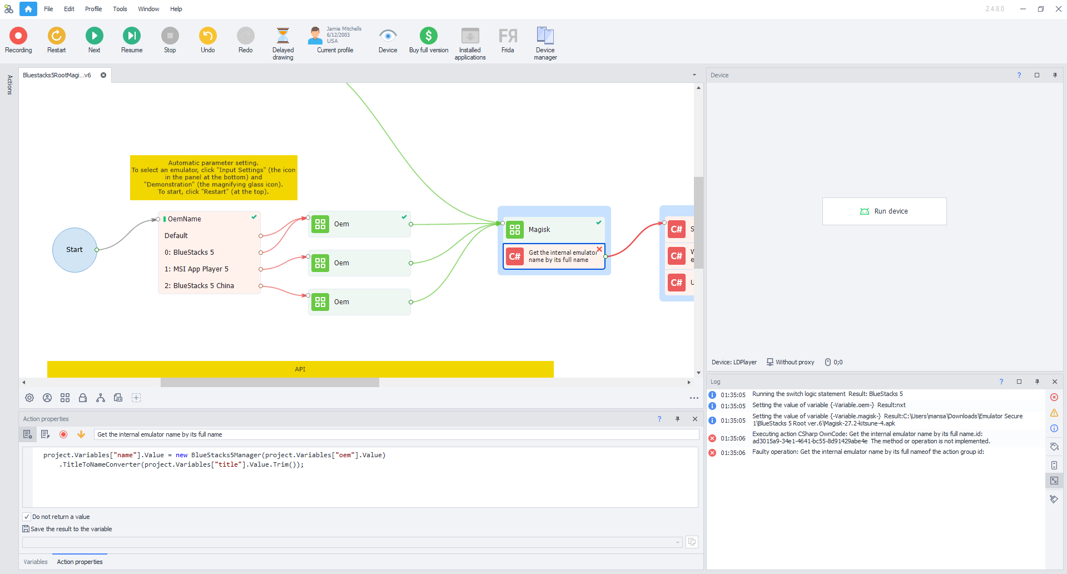Open the result variable dropdown
This screenshot has height=574, width=1067.
click(x=677, y=542)
